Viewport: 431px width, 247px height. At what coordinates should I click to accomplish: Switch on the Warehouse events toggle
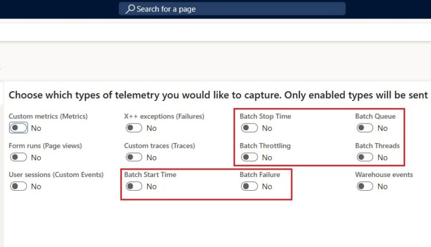pyautogui.click(x=365, y=186)
